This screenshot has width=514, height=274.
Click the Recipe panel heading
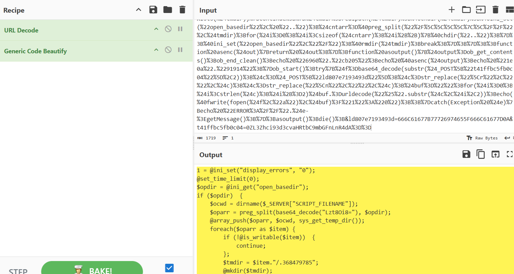click(15, 10)
